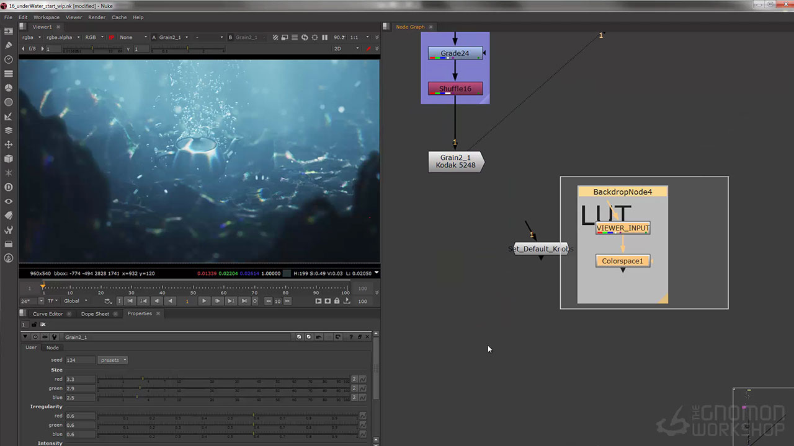Open the Render menu
Viewport: 794px width, 446px height.
[97, 17]
